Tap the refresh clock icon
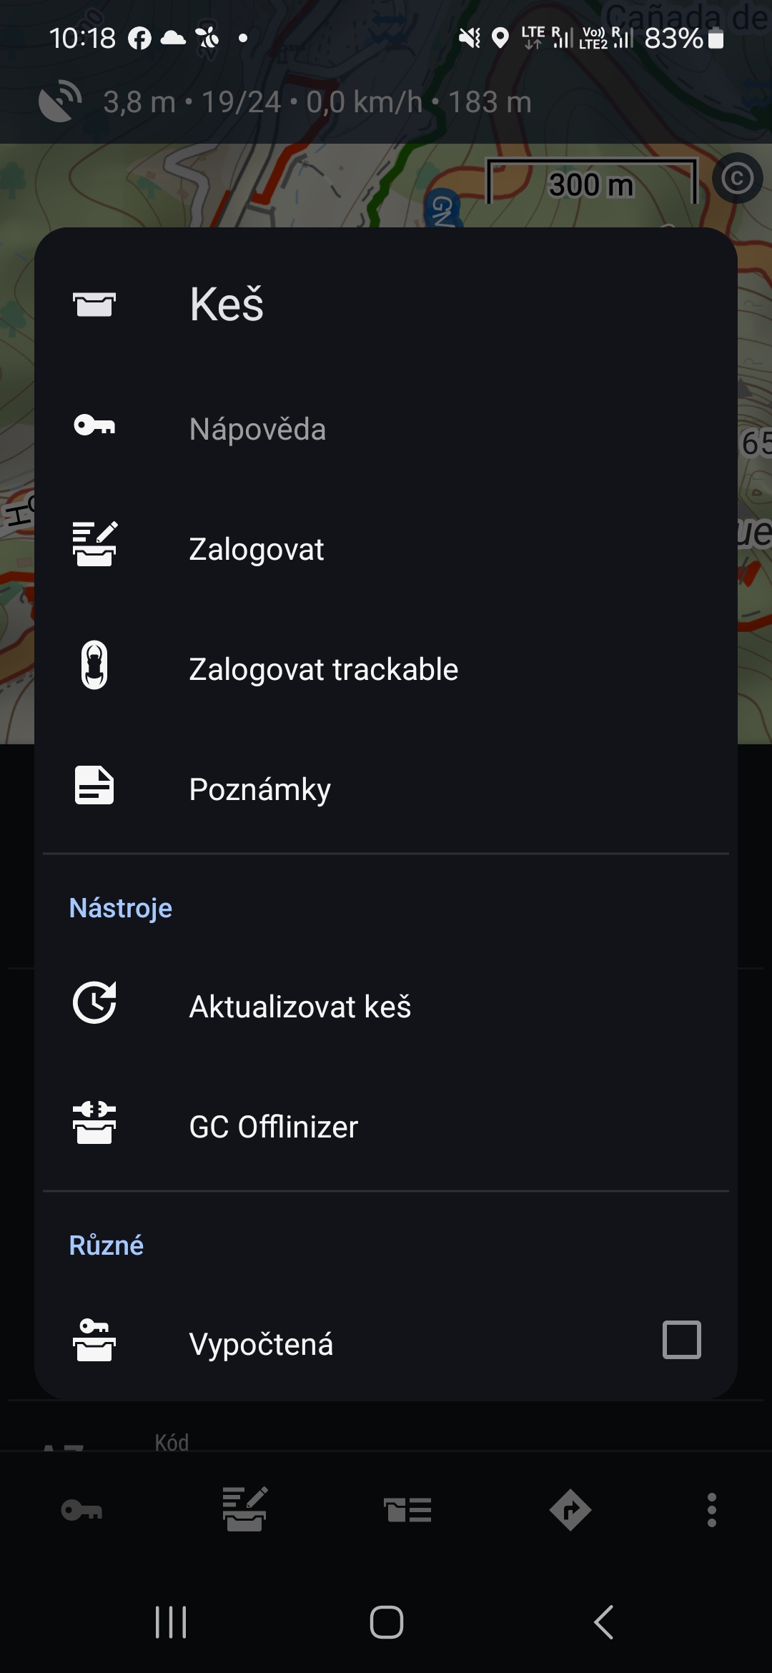The image size is (772, 1673). (94, 1002)
